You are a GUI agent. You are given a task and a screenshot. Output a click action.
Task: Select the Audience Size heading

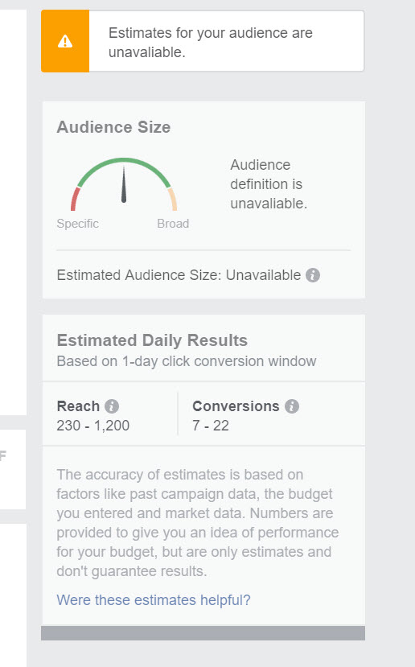tap(113, 127)
